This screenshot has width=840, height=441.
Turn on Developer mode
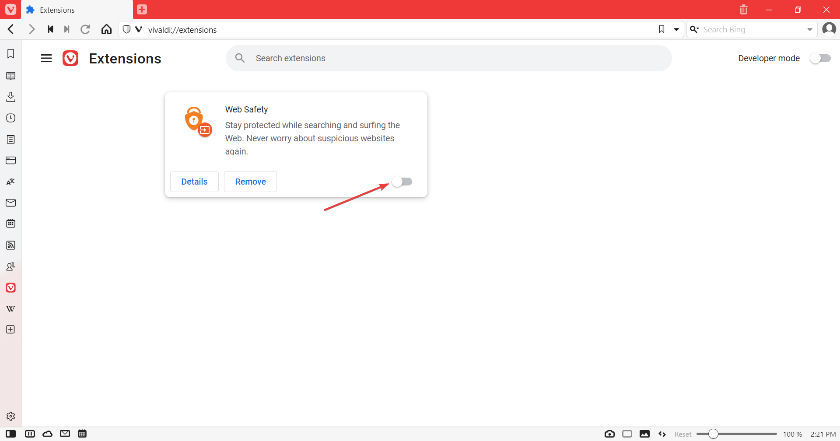coord(820,58)
